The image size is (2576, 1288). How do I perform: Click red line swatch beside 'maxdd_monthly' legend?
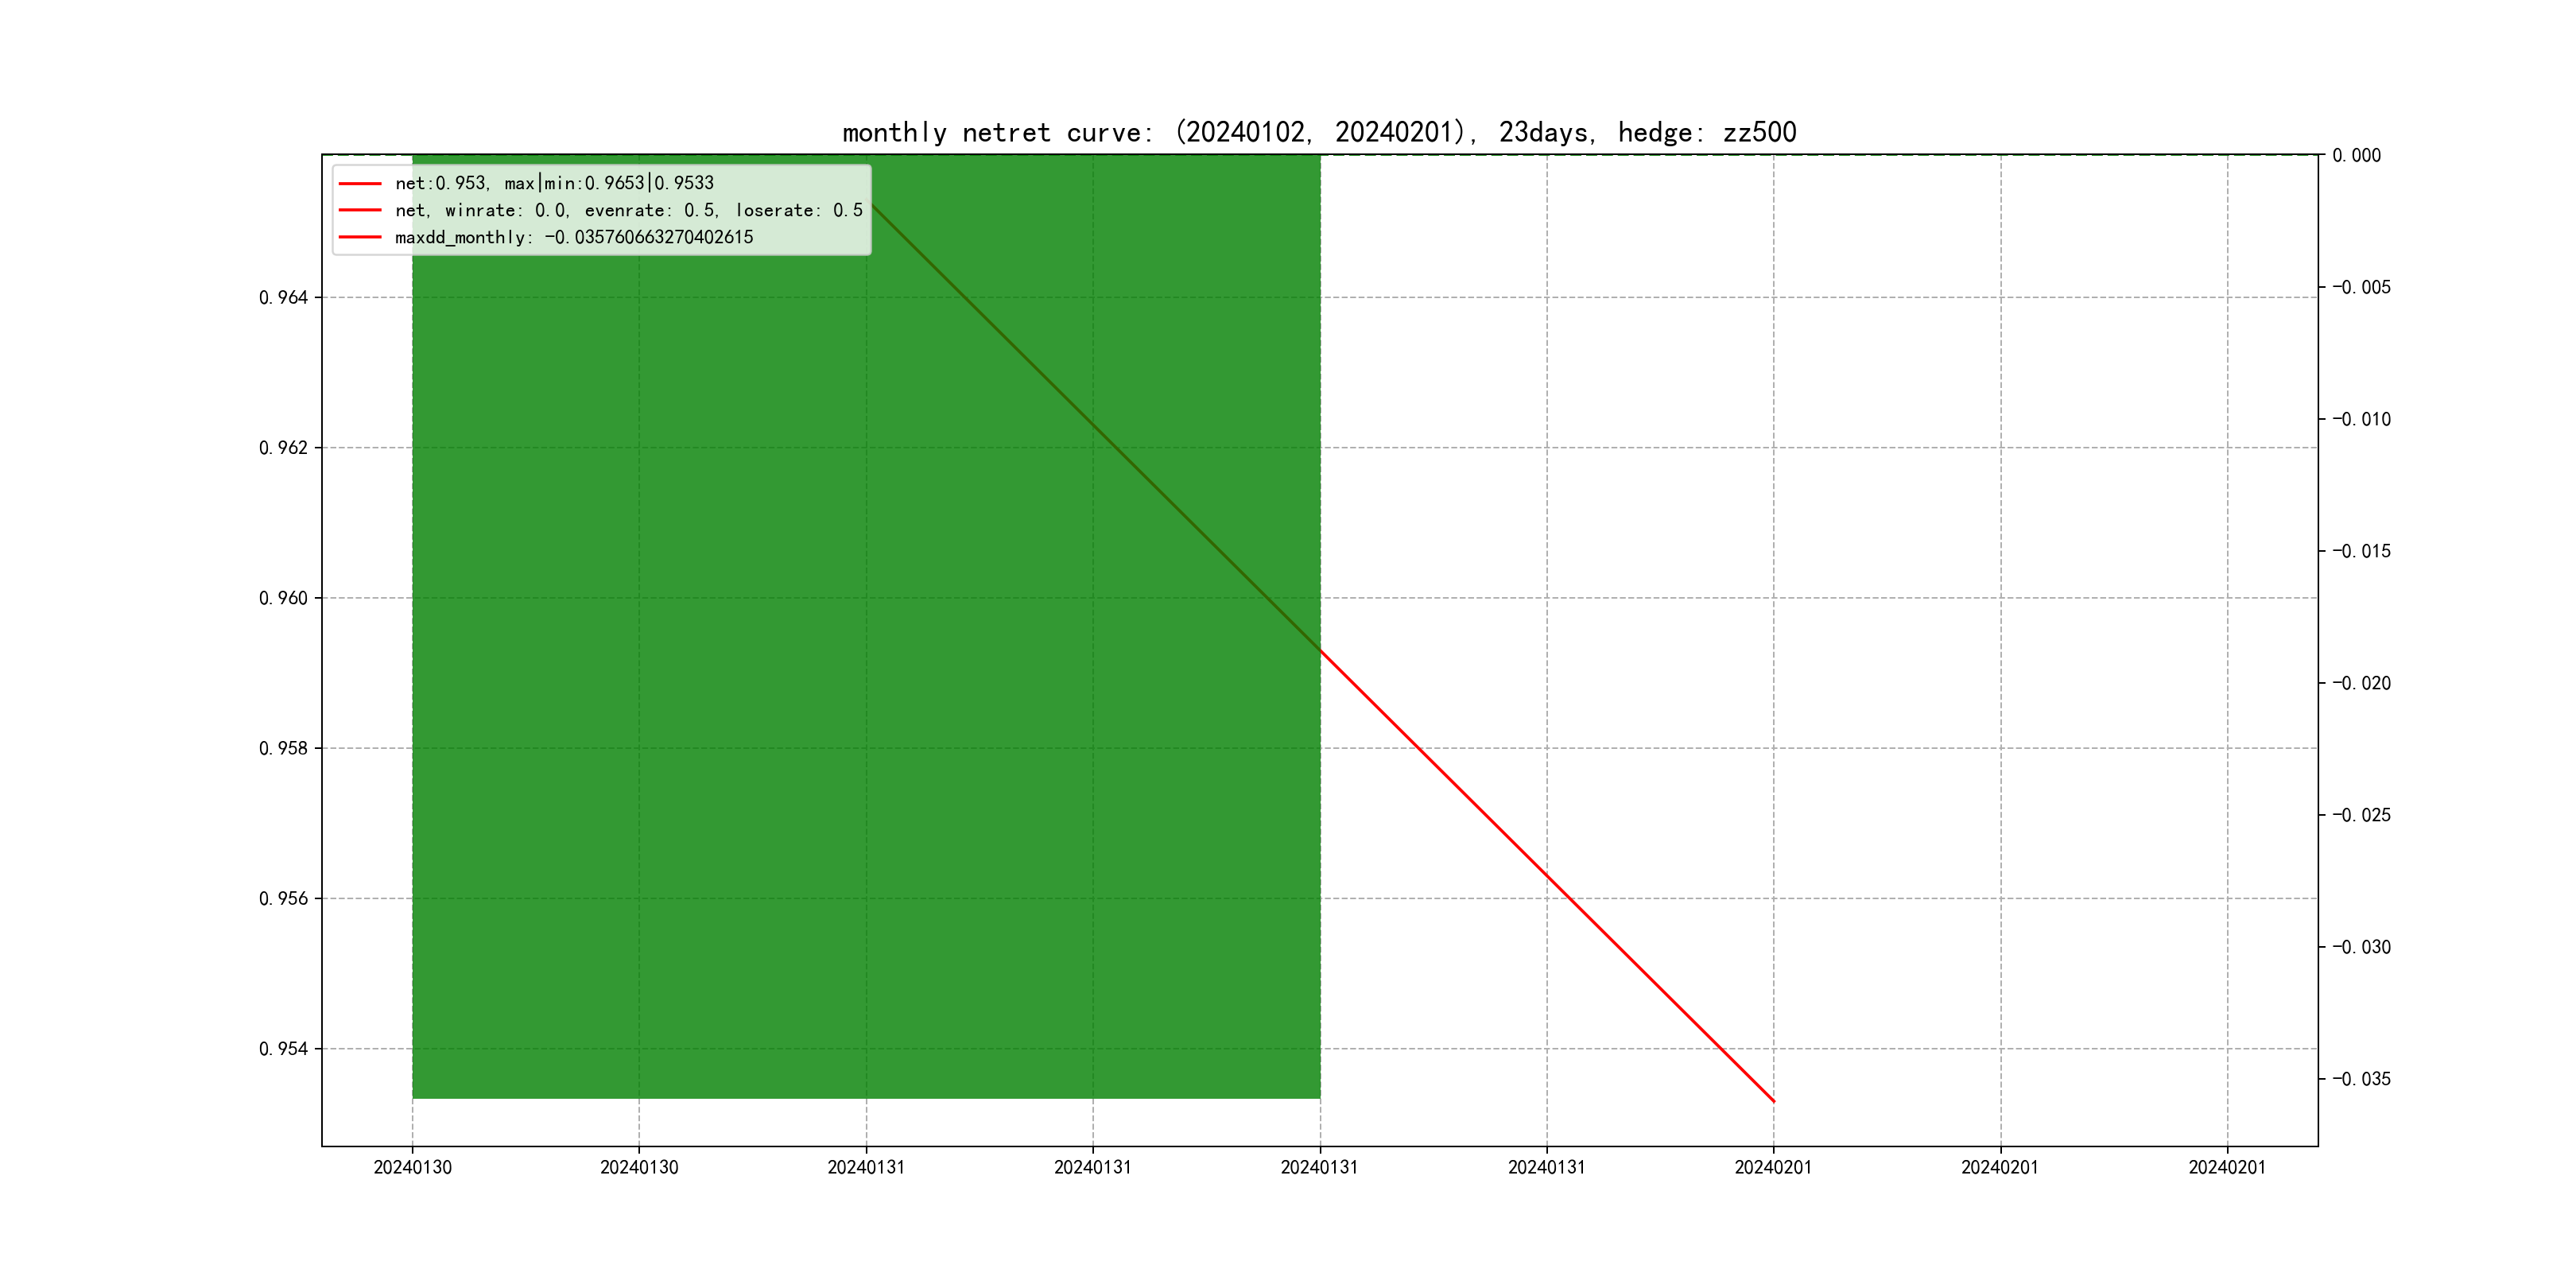(x=360, y=237)
